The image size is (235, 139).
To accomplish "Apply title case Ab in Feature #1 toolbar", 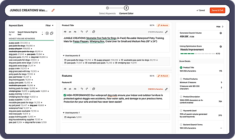I will (75, 89).
